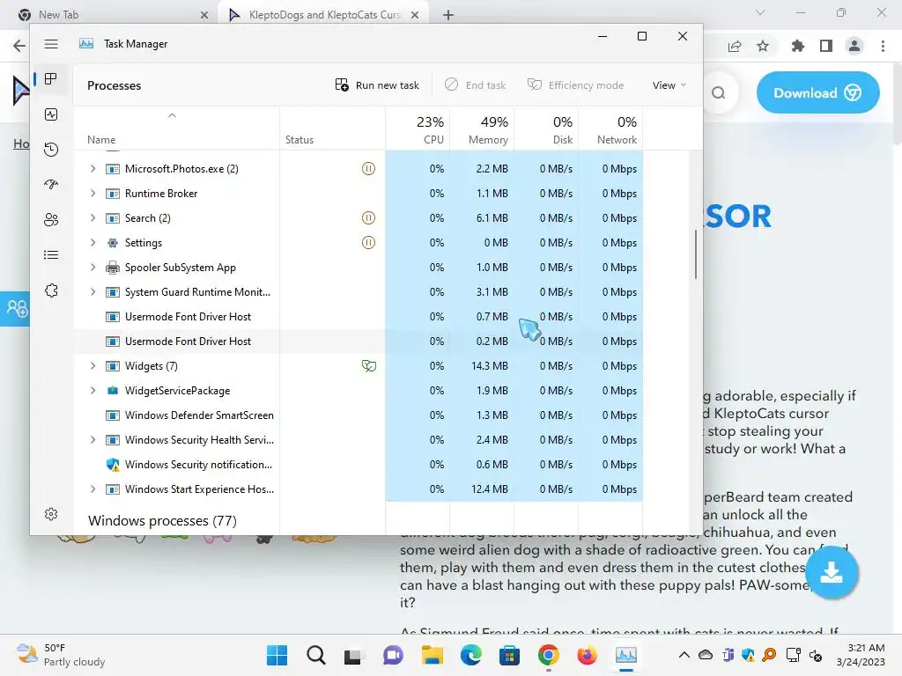Select Windows Defender SmartScreen process
This screenshot has height=676, width=902.
click(358, 415)
